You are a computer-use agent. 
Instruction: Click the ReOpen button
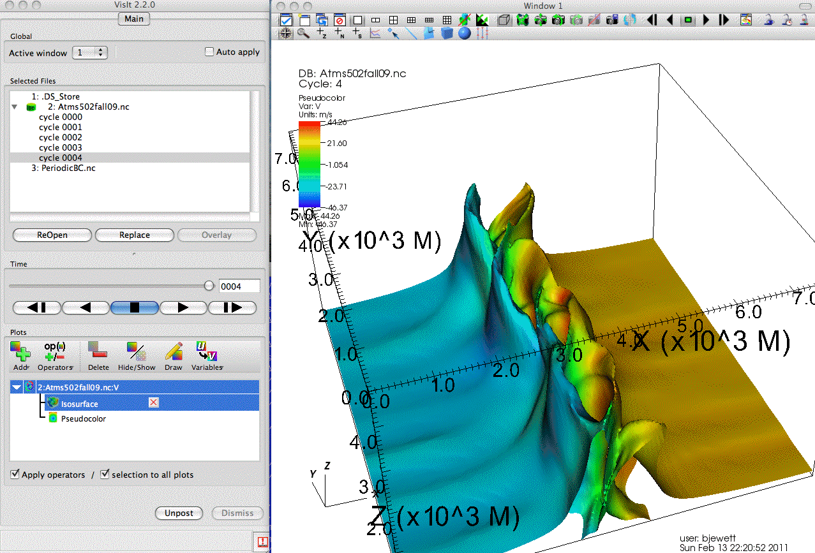(52, 235)
